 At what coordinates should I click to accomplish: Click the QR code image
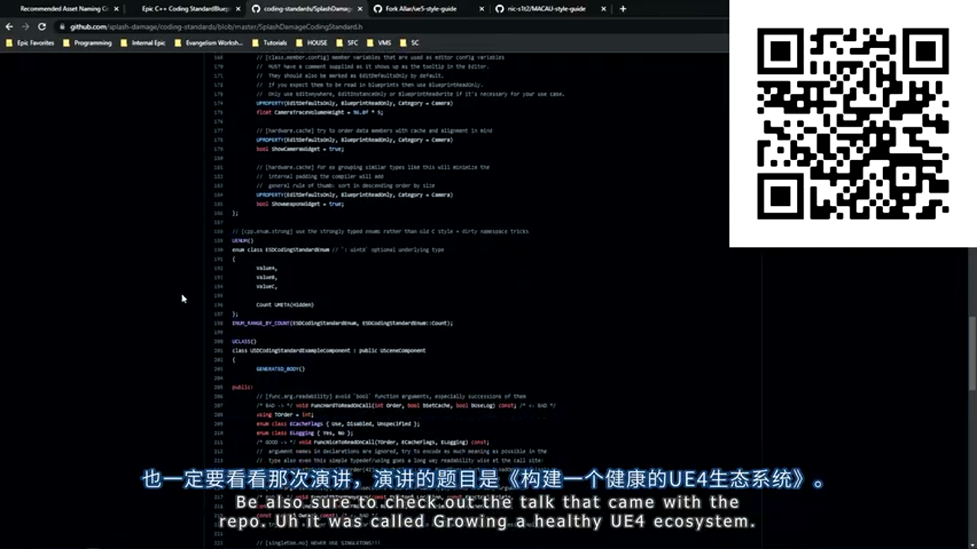point(853,123)
